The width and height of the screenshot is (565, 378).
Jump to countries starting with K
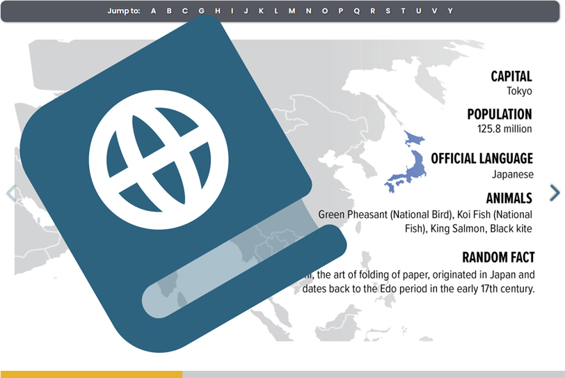point(261,11)
